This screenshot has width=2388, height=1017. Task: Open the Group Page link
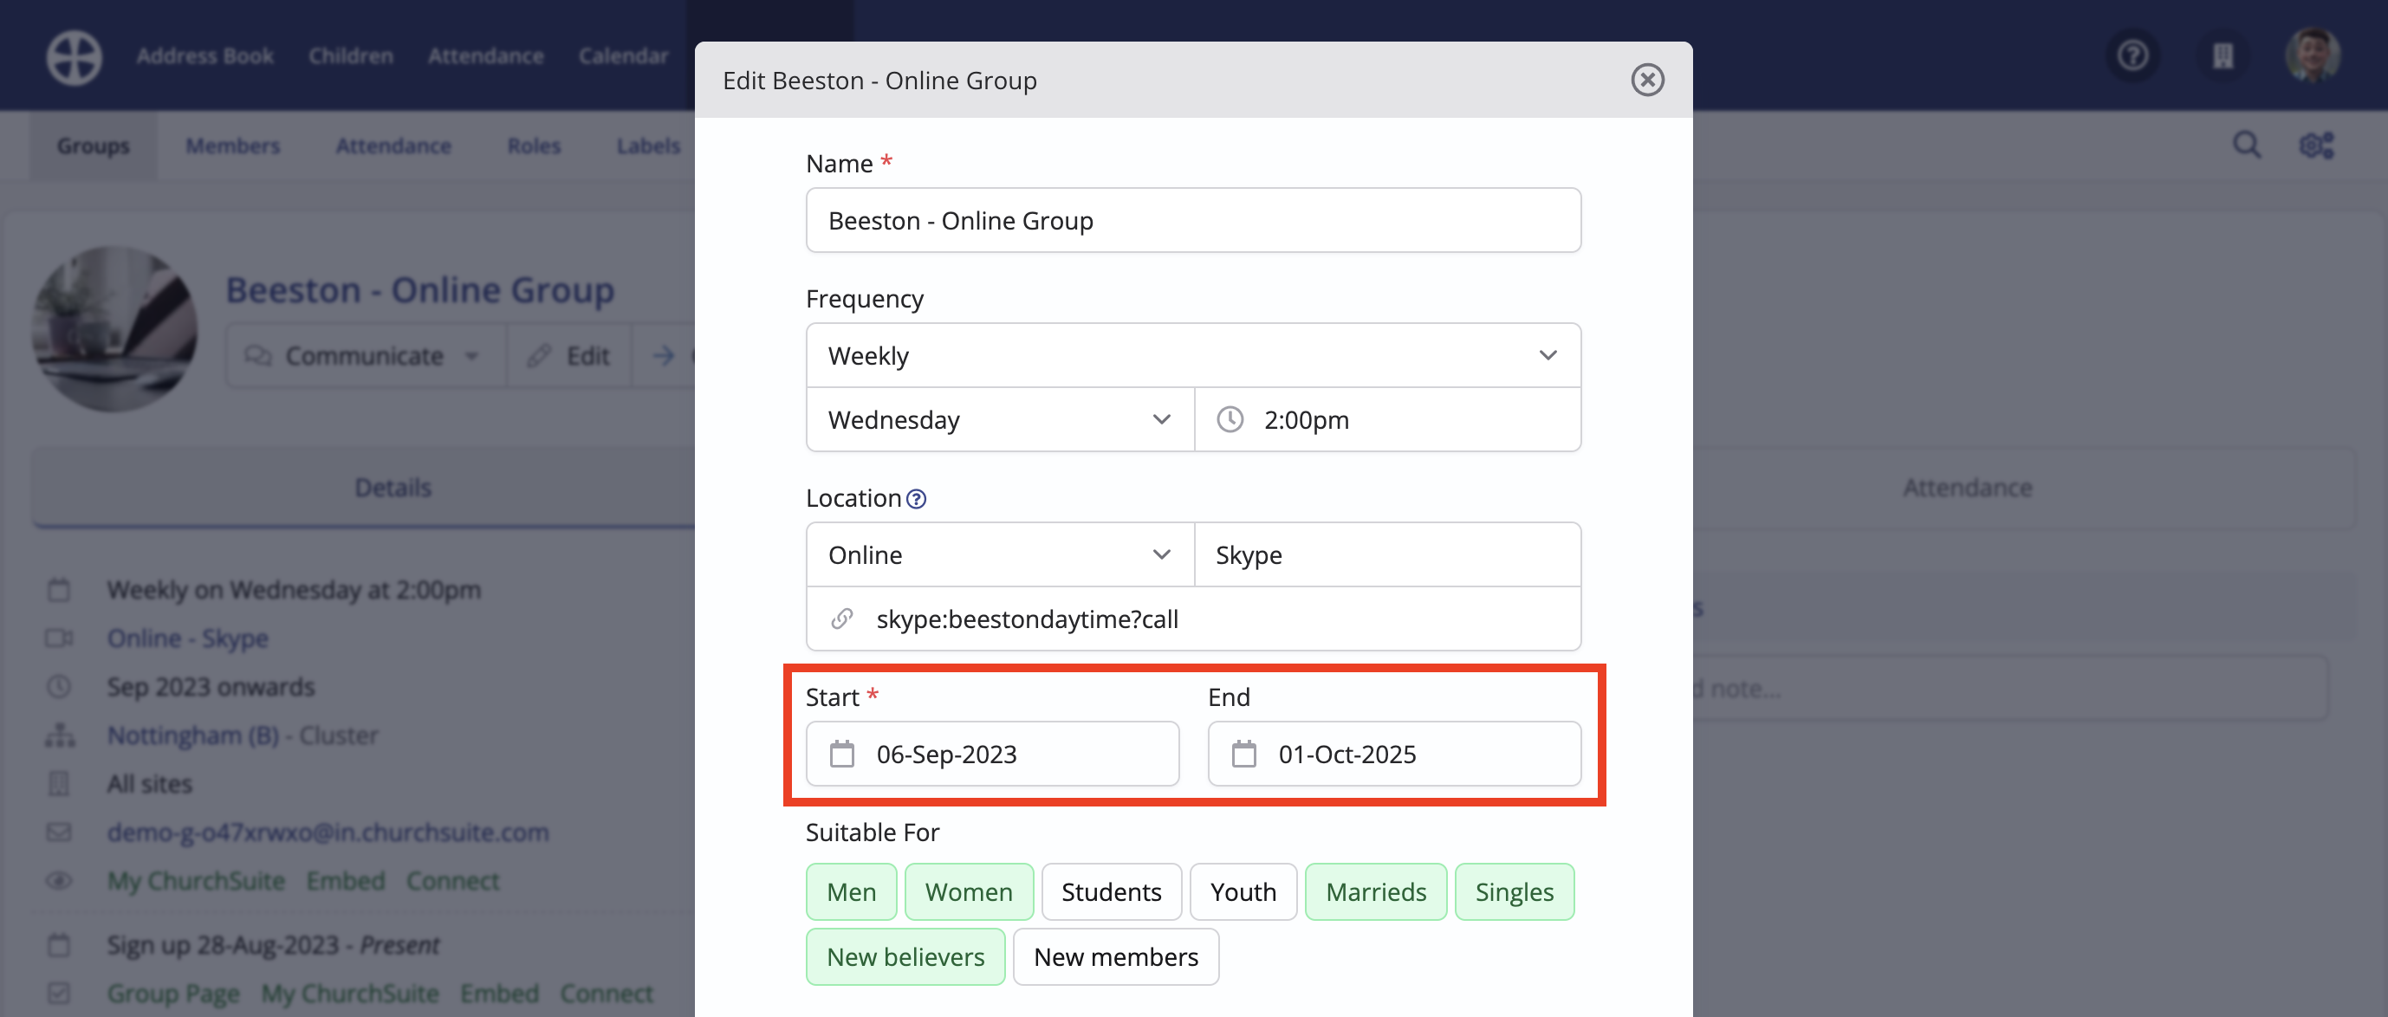(x=173, y=993)
